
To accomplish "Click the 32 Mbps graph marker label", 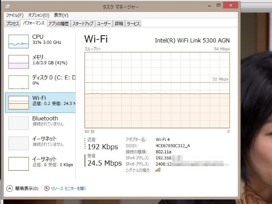I will tap(220, 79).
